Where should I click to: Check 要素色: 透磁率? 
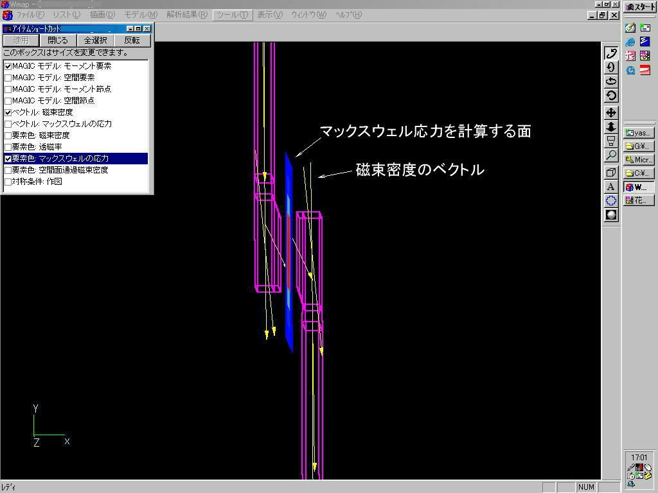(8, 147)
